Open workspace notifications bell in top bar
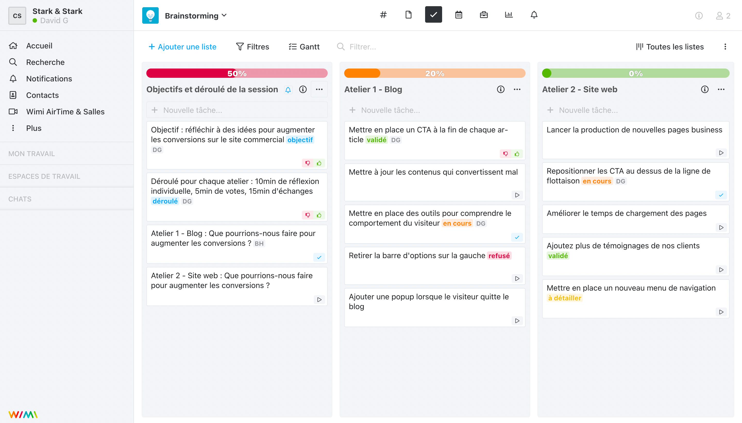The image size is (742, 423). pyautogui.click(x=534, y=14)
